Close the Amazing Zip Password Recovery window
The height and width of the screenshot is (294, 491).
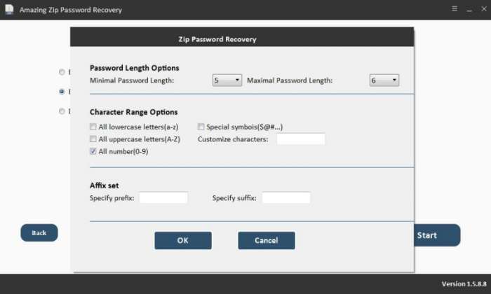[x=484, y=8]
